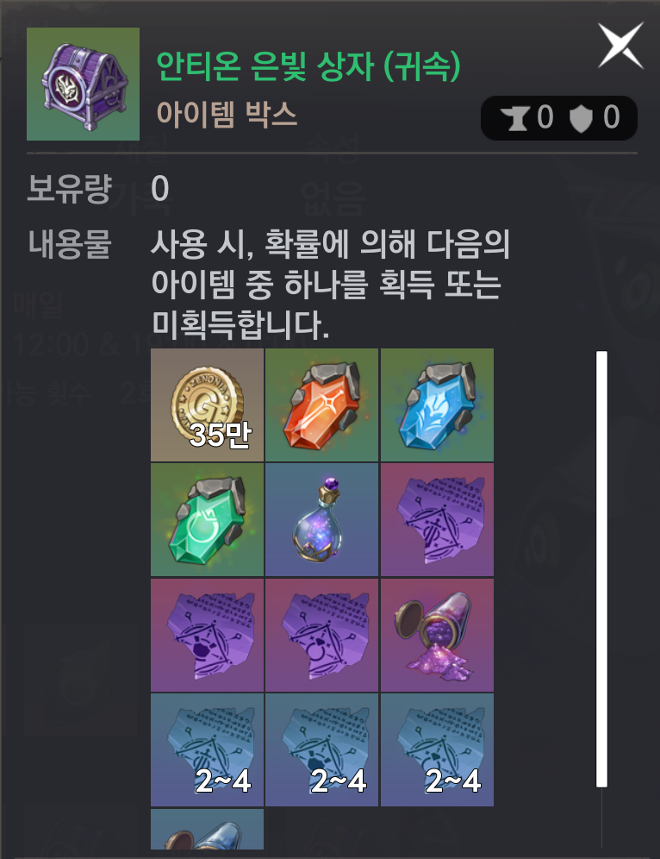The image size is (660, 859).
Task: Click the 아이템 박스 category label
Action: tap(227, 115)
